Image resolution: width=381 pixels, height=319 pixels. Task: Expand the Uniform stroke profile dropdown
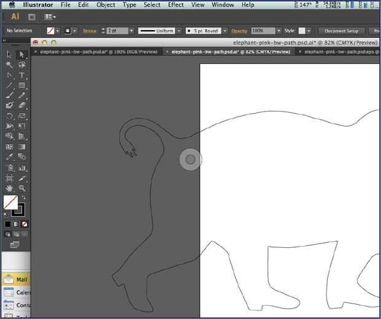(178, 31)
